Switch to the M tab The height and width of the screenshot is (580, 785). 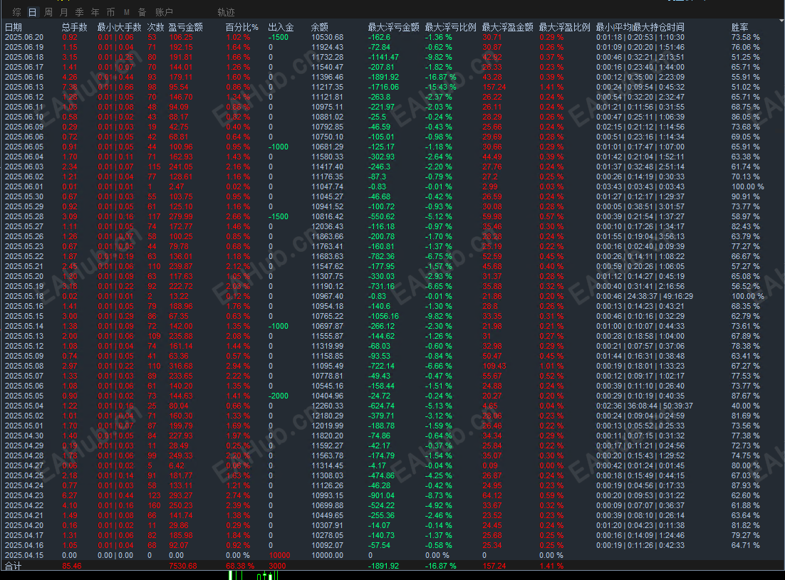(127, 12)
